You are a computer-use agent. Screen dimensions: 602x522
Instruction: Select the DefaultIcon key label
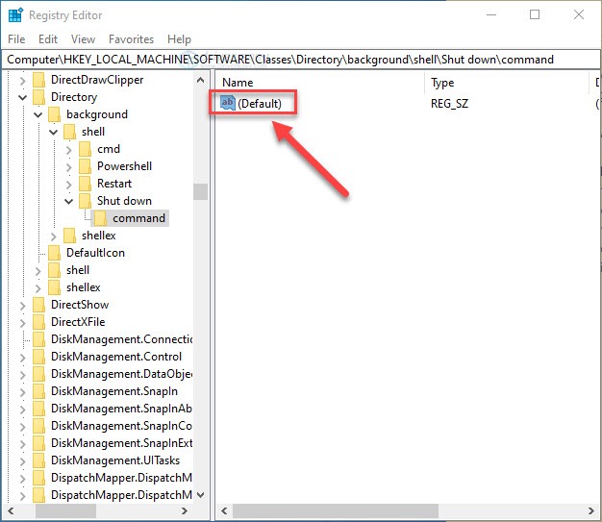(95, 253)
